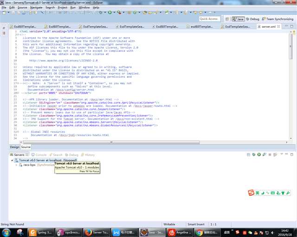
Task: Switch to the Debug perspective
Action: coord(252,19)
